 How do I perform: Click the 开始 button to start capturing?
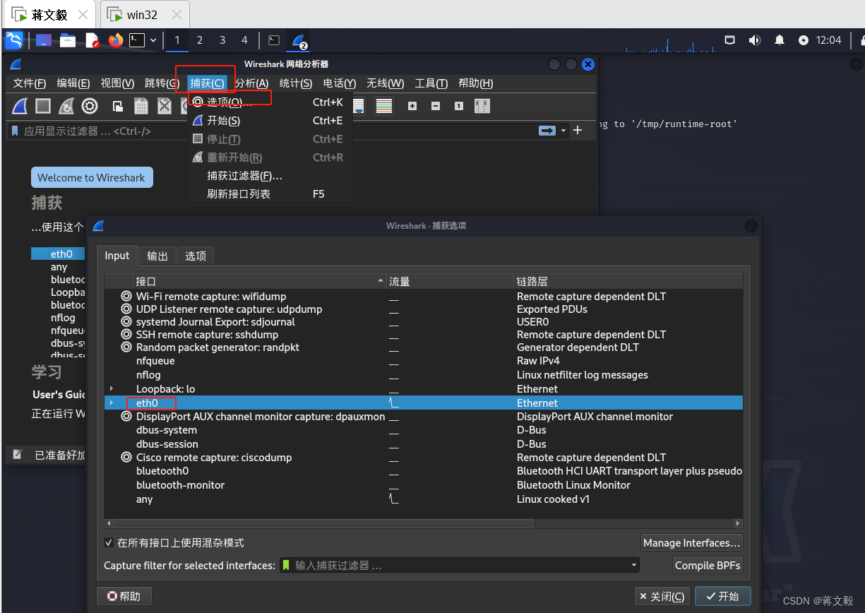click(722, 596)
